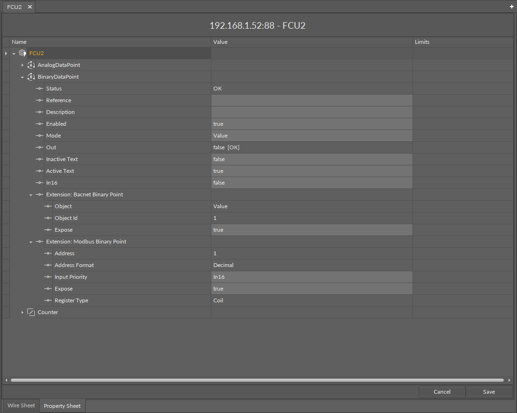
Task: Switch to the Wire Sheet tab
Action: (21, 405)
